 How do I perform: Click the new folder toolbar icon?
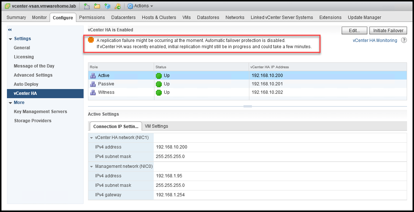point(97,6)
